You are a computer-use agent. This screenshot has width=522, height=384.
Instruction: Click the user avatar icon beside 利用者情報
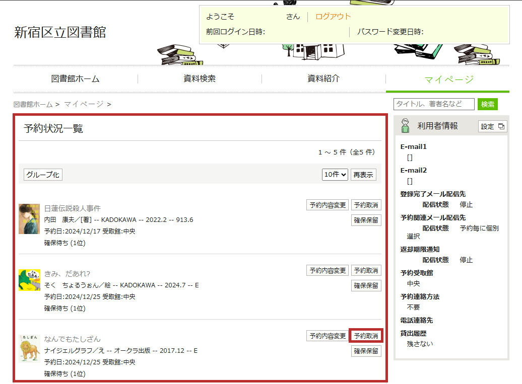tap(405, 126)
